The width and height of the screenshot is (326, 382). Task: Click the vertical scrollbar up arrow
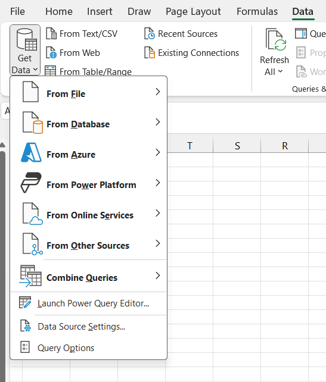click(x=2, y=145)
